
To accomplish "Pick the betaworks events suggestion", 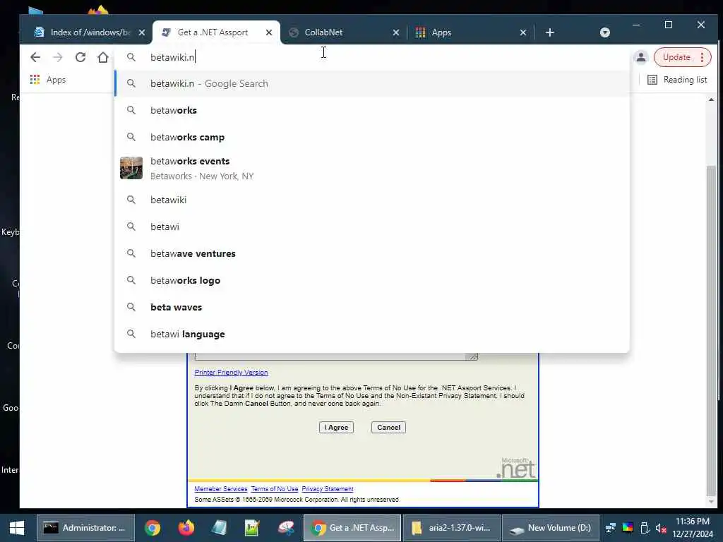I will coord(371,168).
